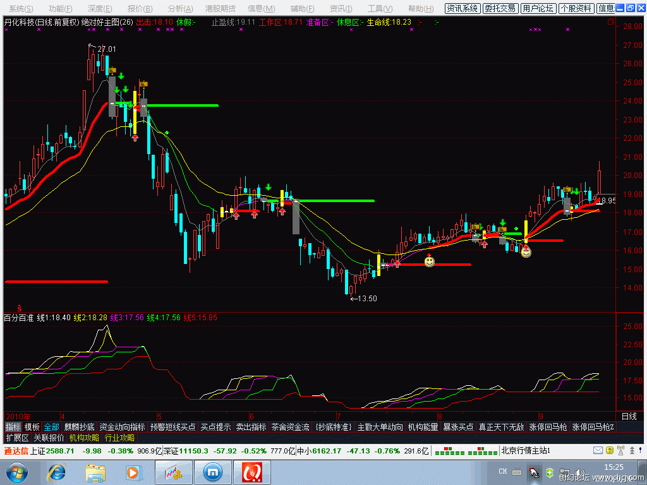Choose the 资金动向指标 indicator
This screenshot has width=647, height=485.
point(122,427)
